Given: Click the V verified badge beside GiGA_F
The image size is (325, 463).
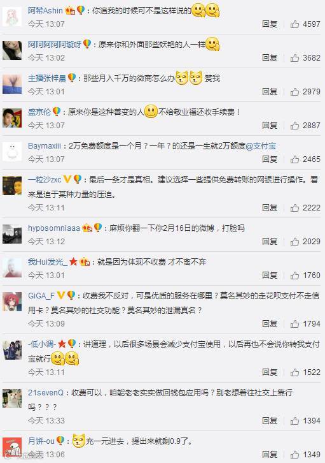Looking at the screenshot, I should click(60, 295).
